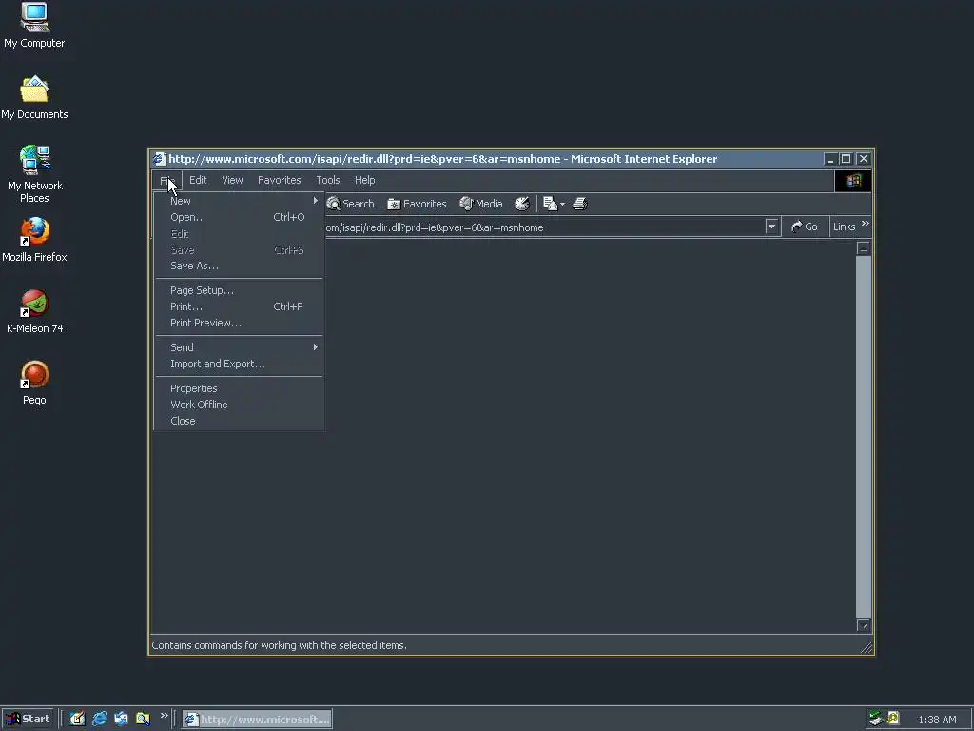Viewport: 974px width, 731px height.
Task: Maximize the Internet Explorer window
Action: (846, 159)
